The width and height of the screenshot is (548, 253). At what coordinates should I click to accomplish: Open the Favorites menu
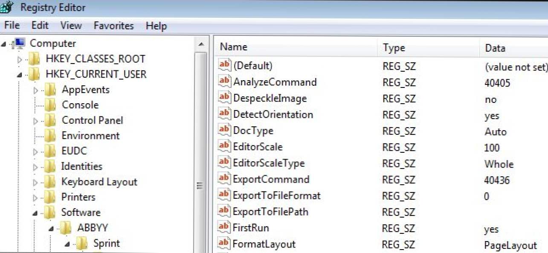[113, 26]
